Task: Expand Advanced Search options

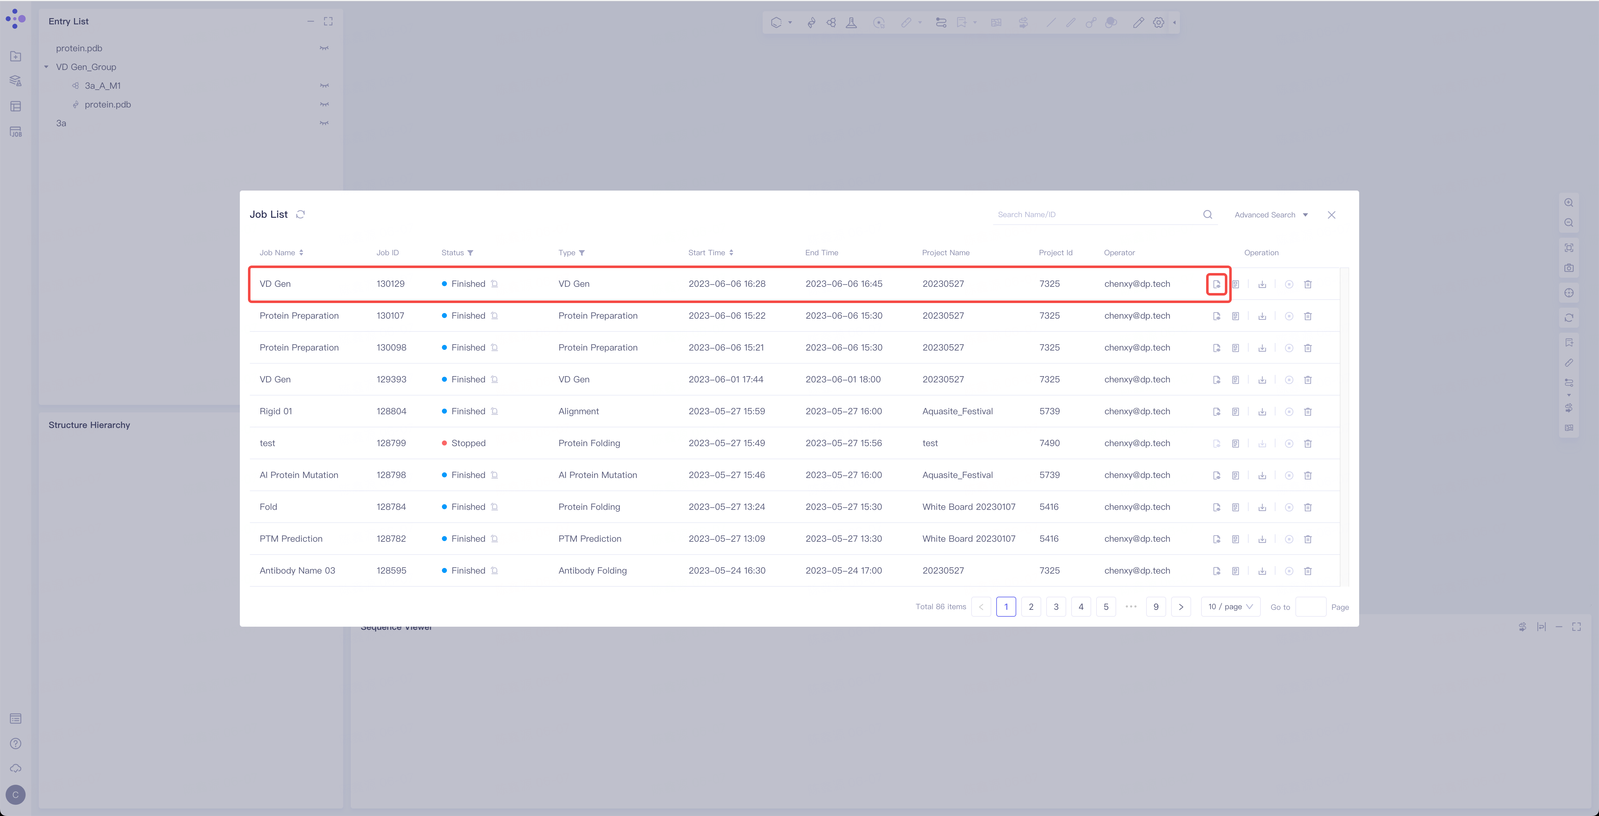Action: click(x=1271, y=215)
